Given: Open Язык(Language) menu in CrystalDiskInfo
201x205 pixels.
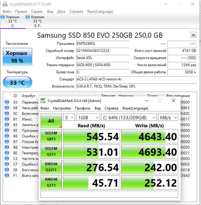Looking at the screenshot, I should click(x=100, y=12).
